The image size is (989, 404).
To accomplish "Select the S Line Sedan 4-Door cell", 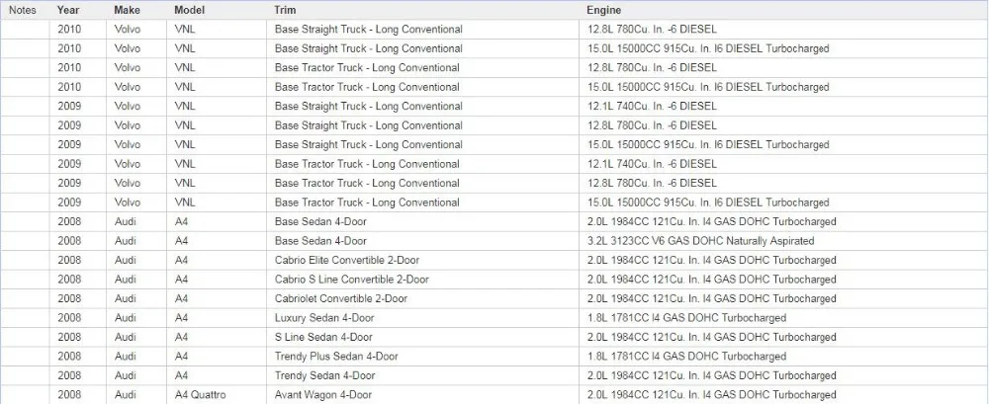I will pyautogui.click(x=422, y=337).
